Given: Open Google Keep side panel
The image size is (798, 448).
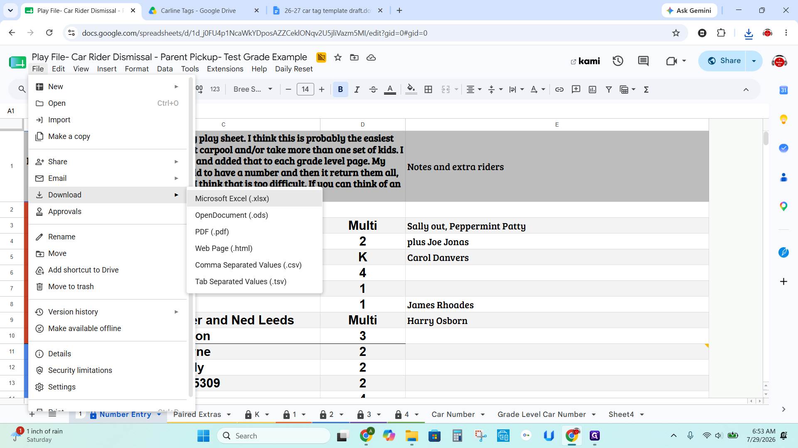Looking at the screenshot, I should [783, 119].
